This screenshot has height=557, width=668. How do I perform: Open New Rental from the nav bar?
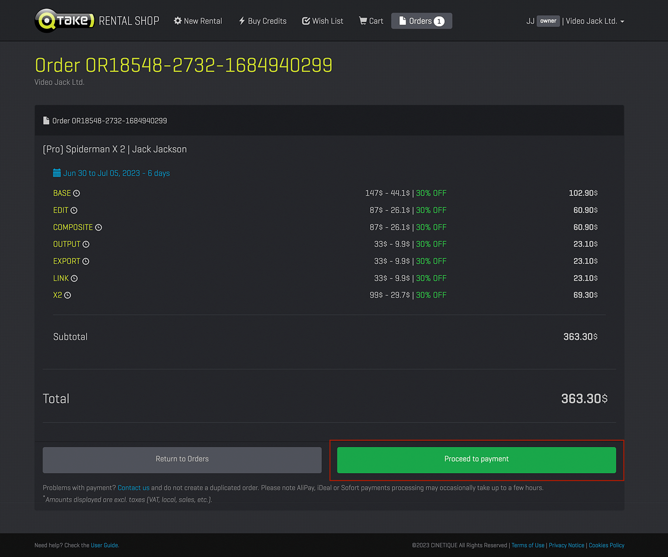tap(198, 21)
